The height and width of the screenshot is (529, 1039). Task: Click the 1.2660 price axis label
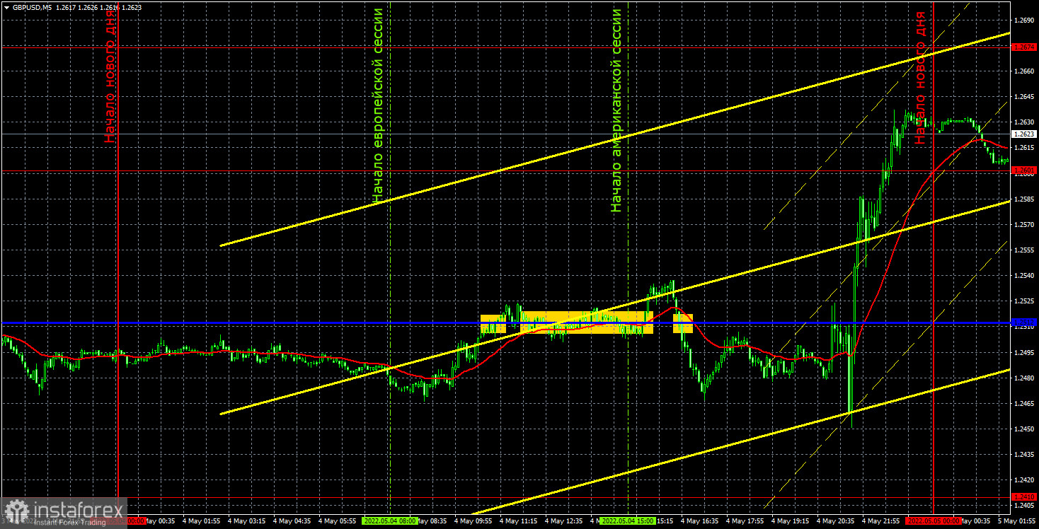(x=1025, y=71)
